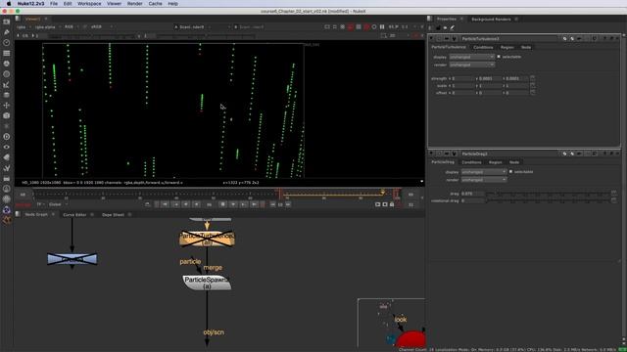Click the node graph minimap thumbnail
Viewport: 627px width, 352px height.
(391, 323)
